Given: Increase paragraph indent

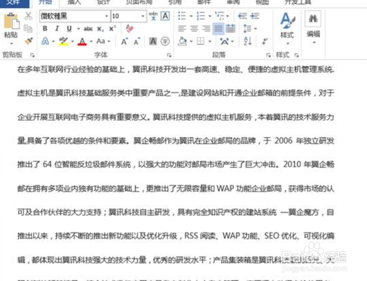Looking at the screenshot, I should [x=254, y=16].
